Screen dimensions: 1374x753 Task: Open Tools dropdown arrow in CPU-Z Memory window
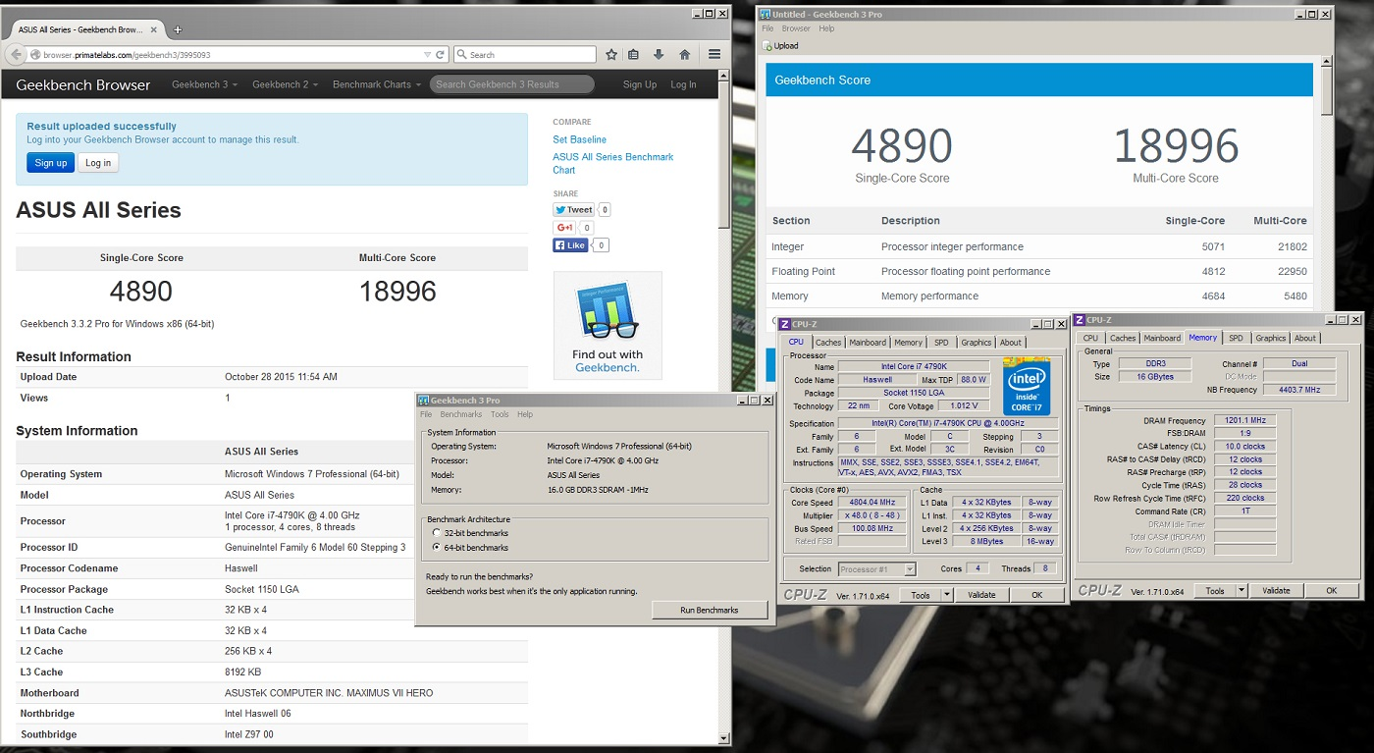click(x=1241, y=591)
